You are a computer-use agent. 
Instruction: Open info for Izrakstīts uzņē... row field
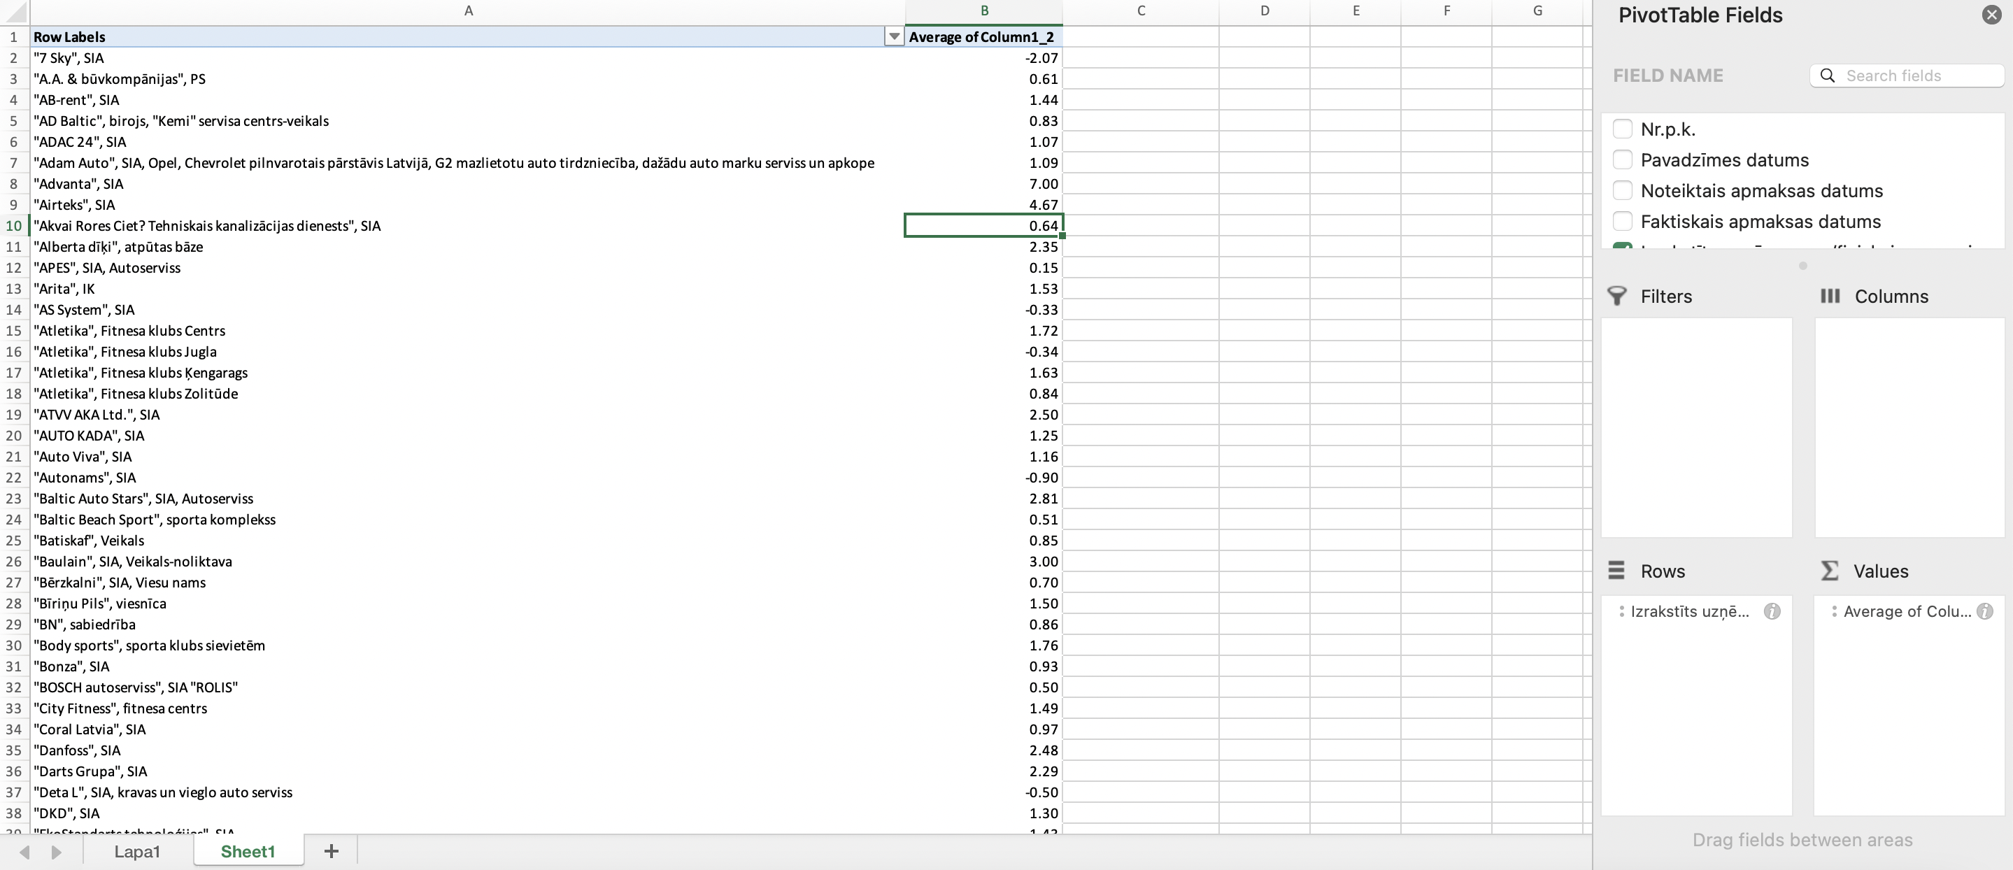coord(1772,611)
